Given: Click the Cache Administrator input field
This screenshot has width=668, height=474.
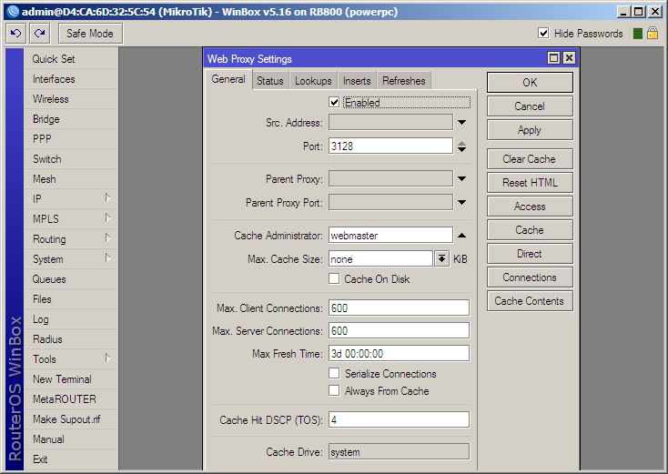Looking at the screenshot, I should (390, 235).
